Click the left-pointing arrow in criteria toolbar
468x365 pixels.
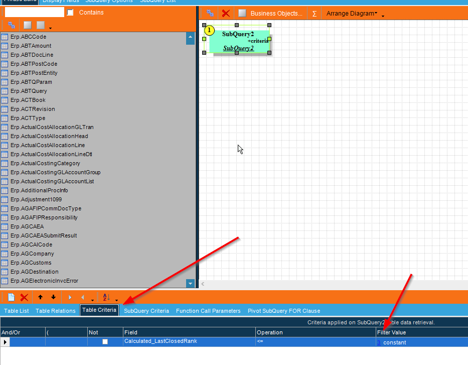pos(83,297)
